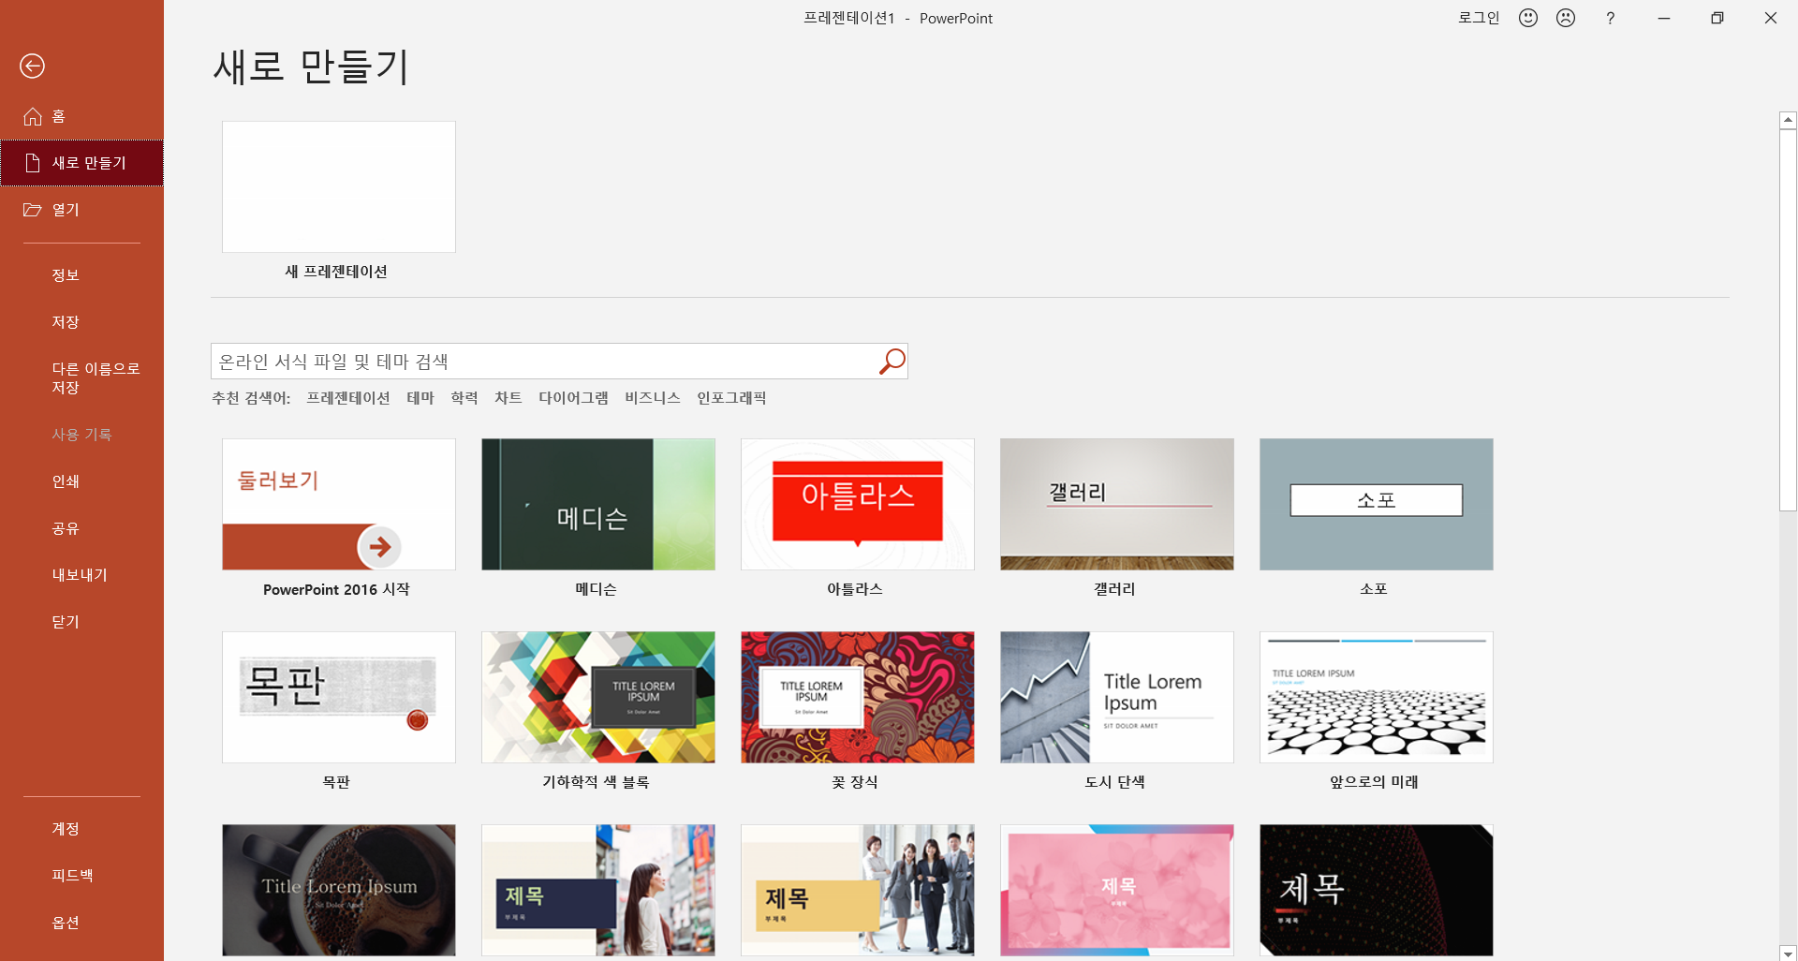Click suggested search 프레젠테이션
The height and width of the screenshot is (961, 1798).
tap(348, 398)
